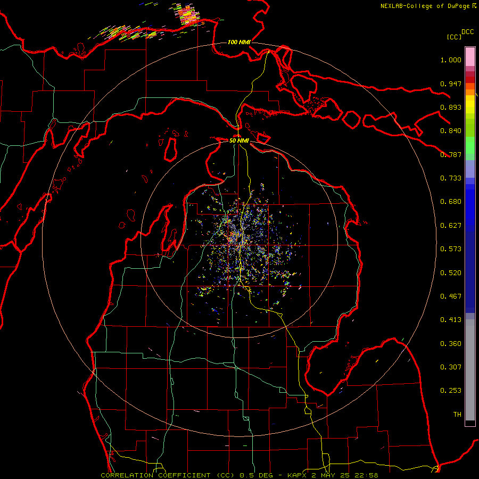The width and height of the screenshot is (479, 479).
Task: Click the Correlation Coefficient caption at bottom
Action: 239,475
